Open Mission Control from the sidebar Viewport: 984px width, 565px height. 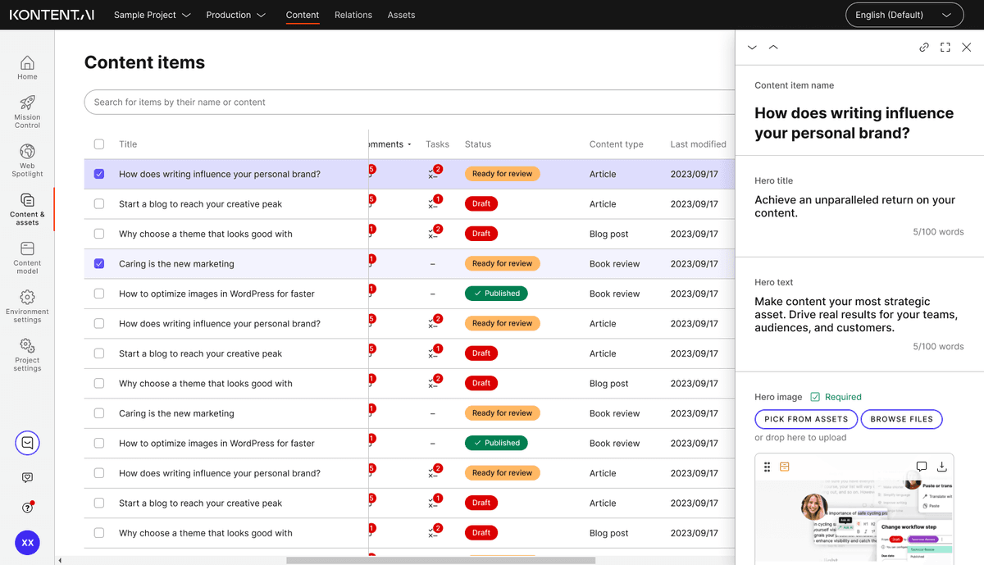point(27,107)
